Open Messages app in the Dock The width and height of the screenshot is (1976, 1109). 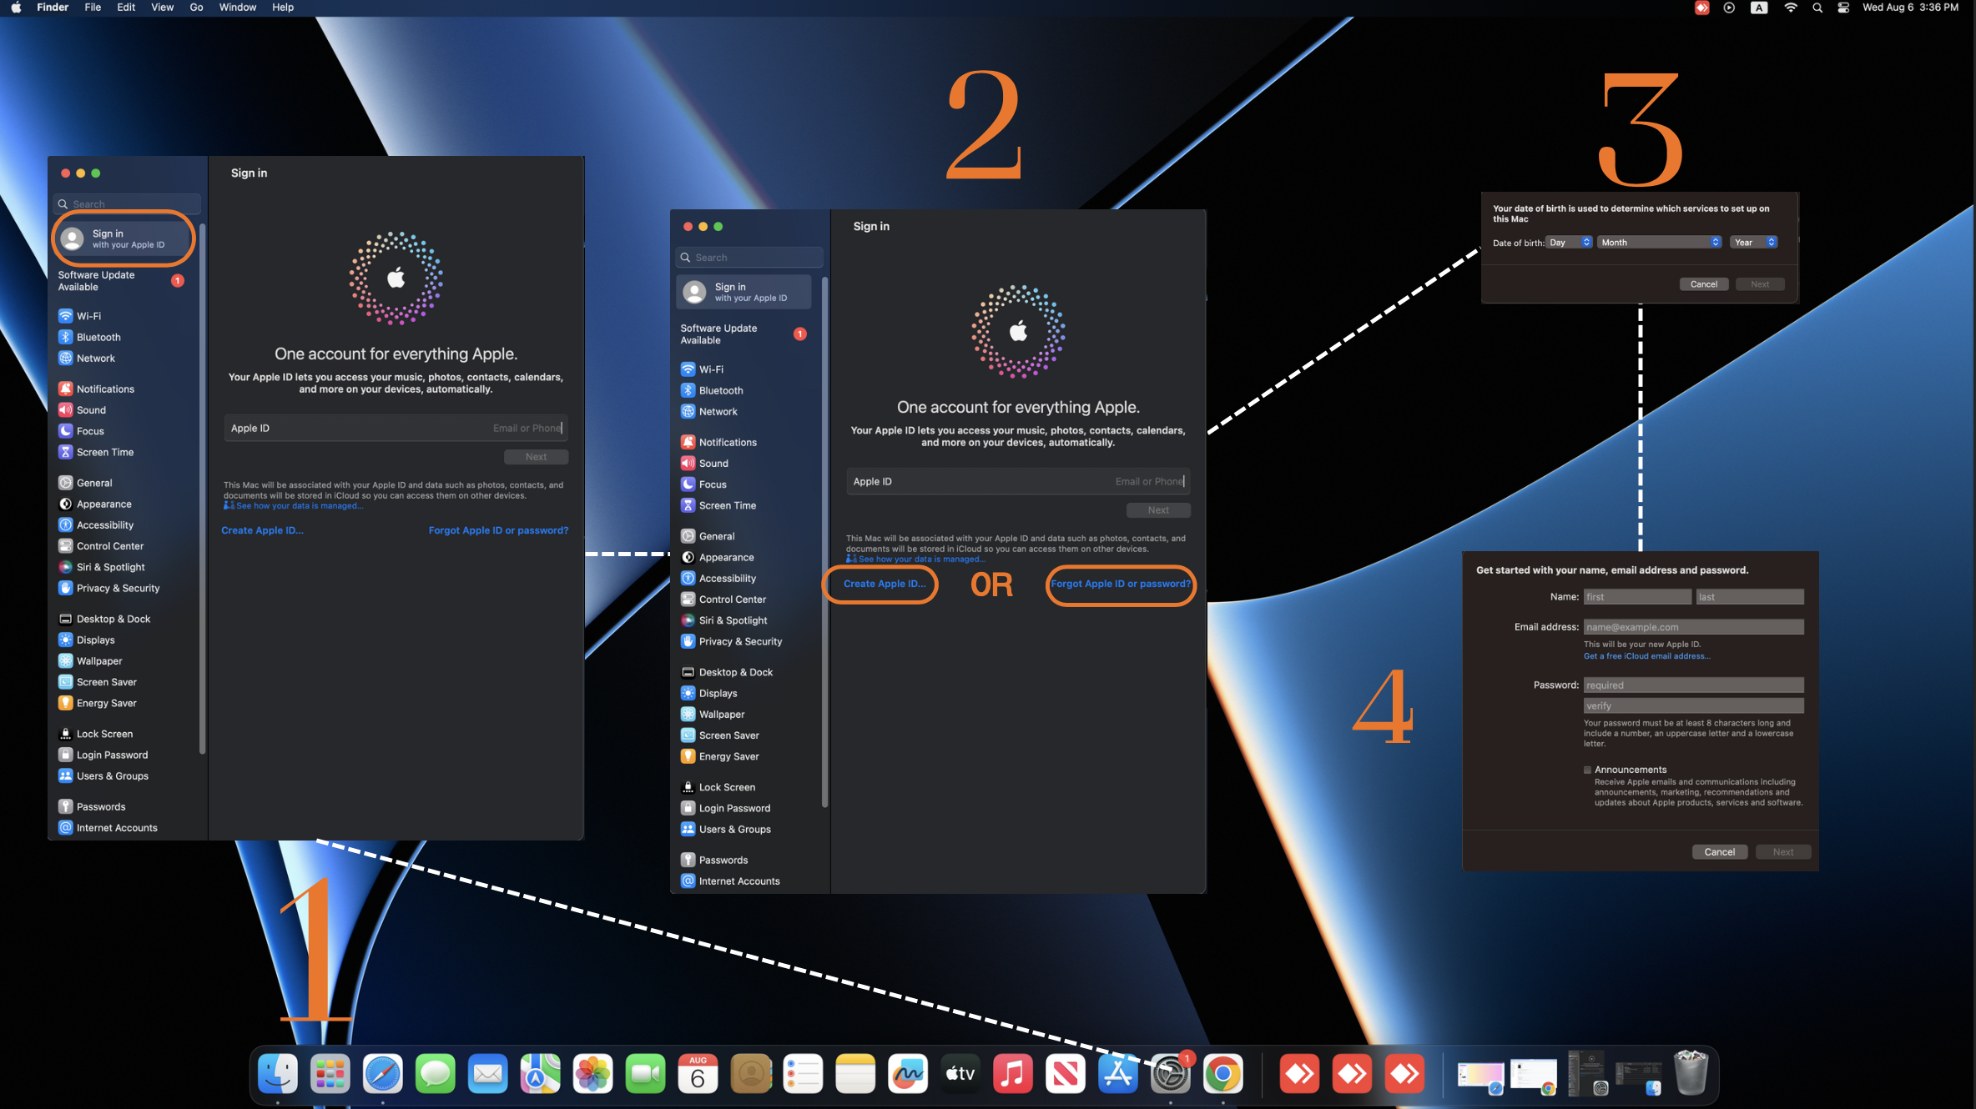click(x=436, y=1074)
